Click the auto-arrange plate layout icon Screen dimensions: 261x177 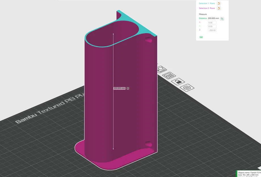(x=169, y=76)
